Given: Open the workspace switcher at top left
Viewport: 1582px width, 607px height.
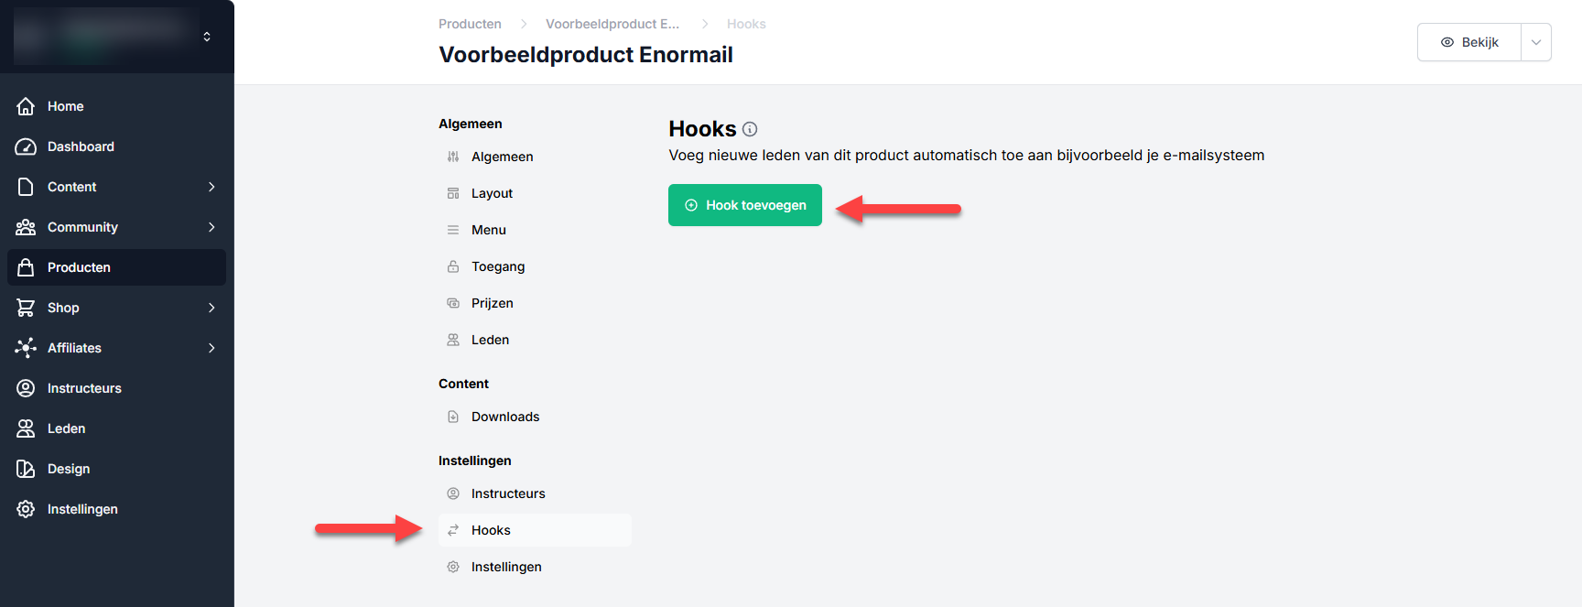Looking at the screenshot, I should coord(207,37).
